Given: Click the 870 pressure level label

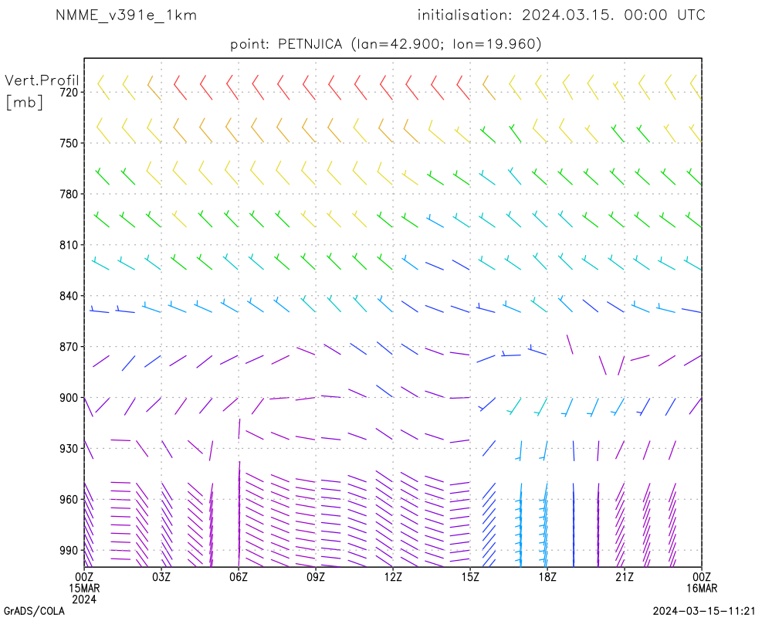Looking at the screenshot, I should (69, 347).
